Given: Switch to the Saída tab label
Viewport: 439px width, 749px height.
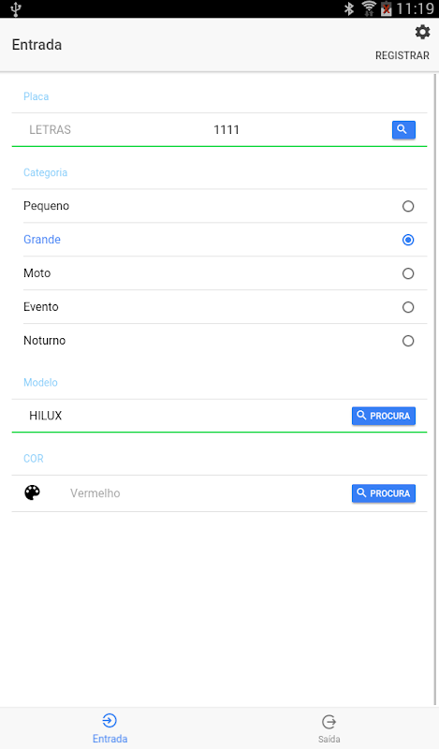Looking at the screenshot, I should click(x=329, y=739).
